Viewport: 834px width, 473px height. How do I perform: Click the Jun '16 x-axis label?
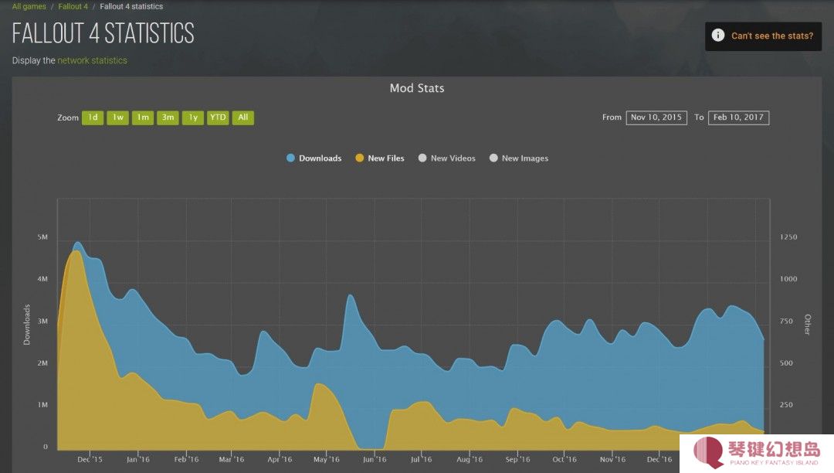[x=375, y=459]
